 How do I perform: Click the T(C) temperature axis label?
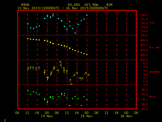click(152, 23)
